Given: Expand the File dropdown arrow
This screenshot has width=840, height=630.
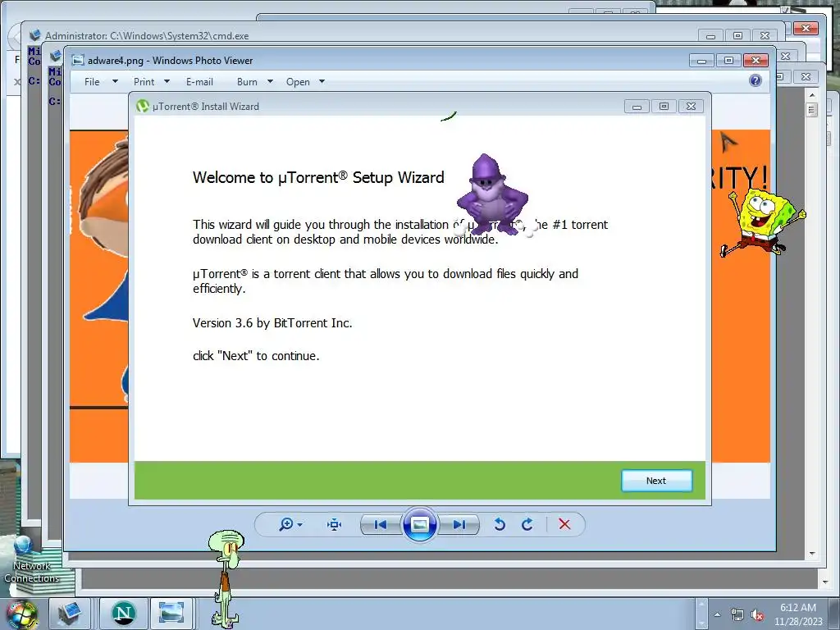Looking at the screenshot, I should (x=115, y=81).
